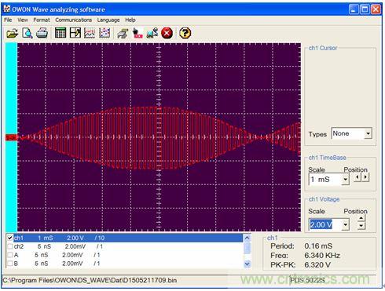Open the Communications menu
The width and height of the screenshot is (385, 291).
(73, 20)
